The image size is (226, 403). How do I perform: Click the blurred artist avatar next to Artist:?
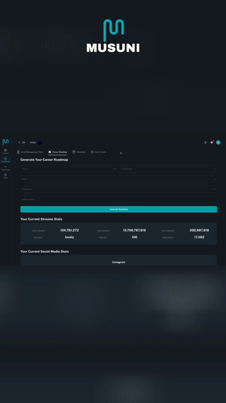tap(40, 142)
